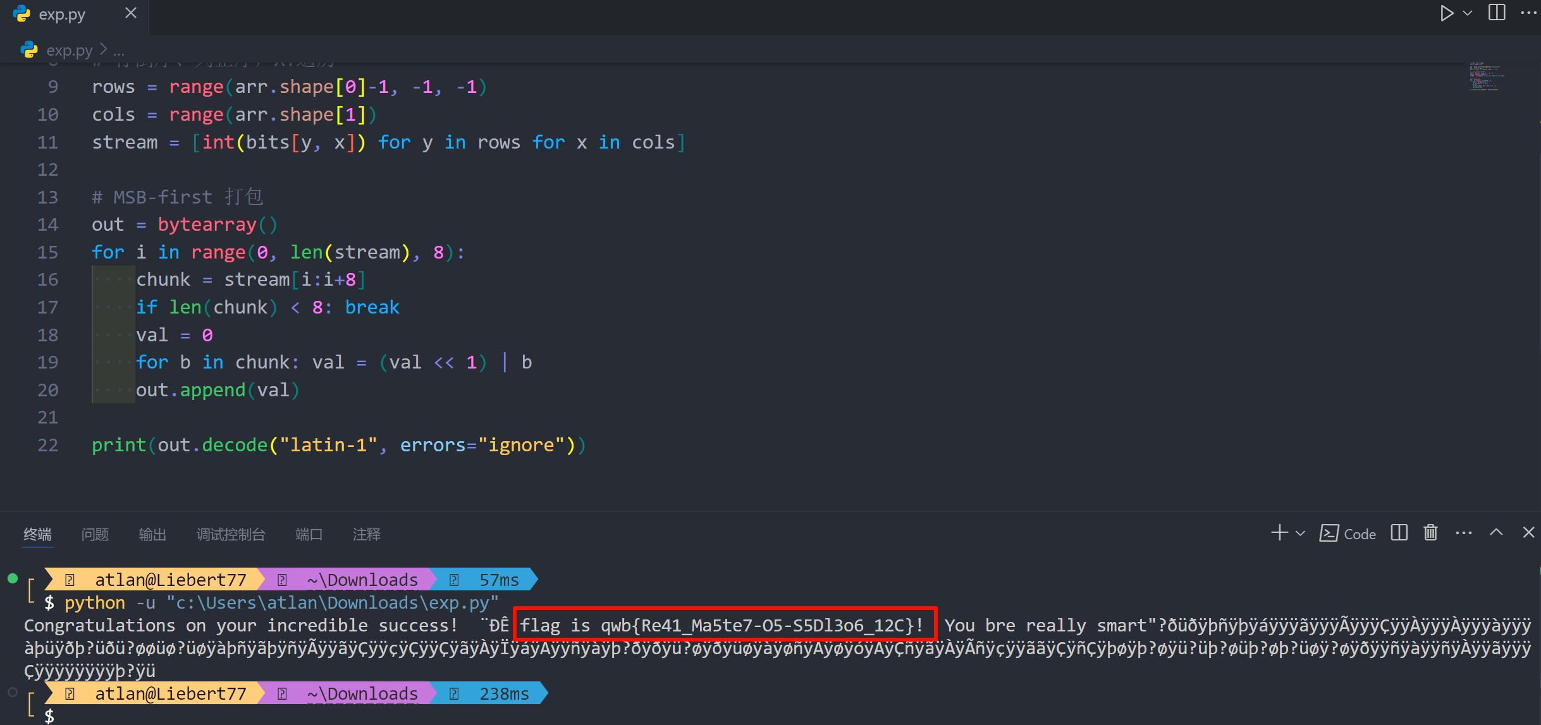Image resolution: width=1541 pixels, height=725 pixels.
Task: Click the code minimap preview
Action: [x=1486, y=76]
